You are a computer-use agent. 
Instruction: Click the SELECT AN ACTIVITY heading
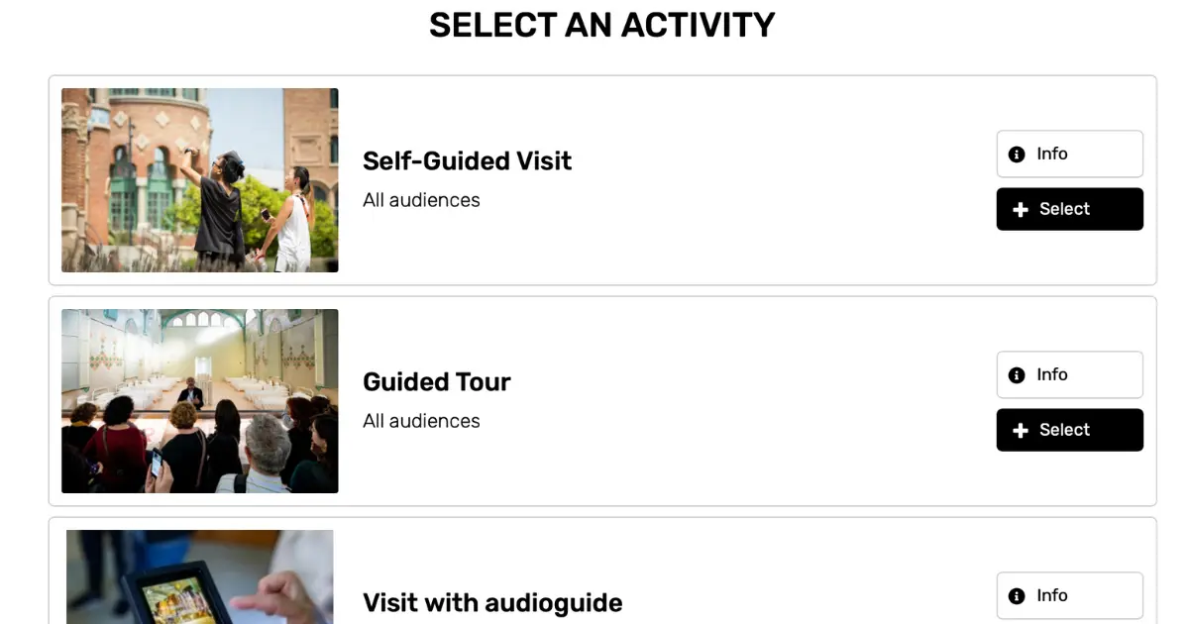pyautogui.click(x=601, y=25)
